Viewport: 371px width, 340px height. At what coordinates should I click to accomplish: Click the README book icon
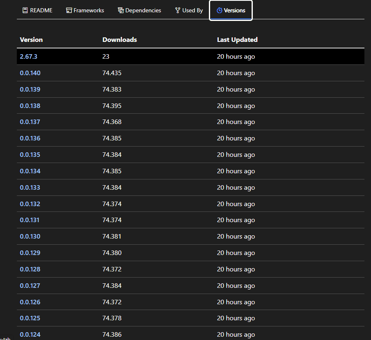[25, 10]
